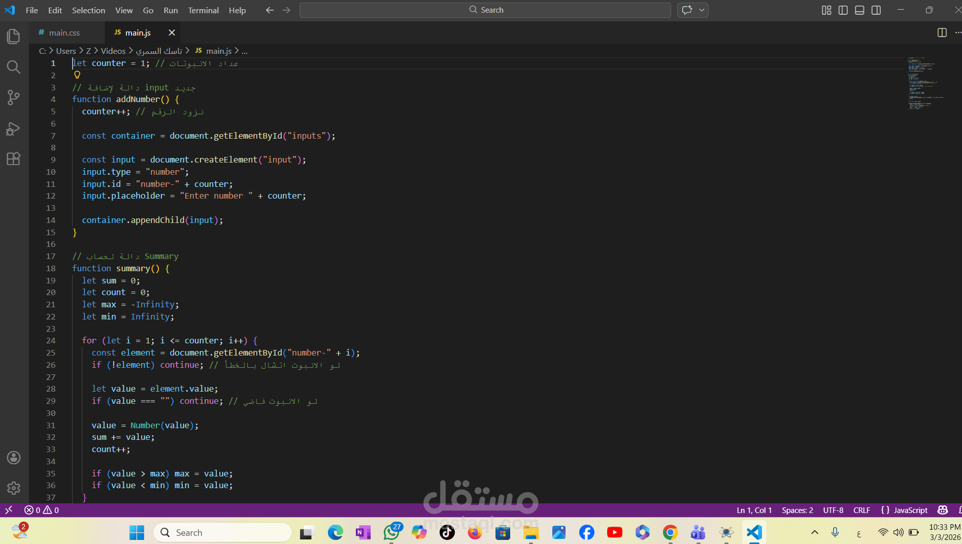Click the Windows Start button
The height and width of the screenshot is (544, 962).
[x=137, y=532]
